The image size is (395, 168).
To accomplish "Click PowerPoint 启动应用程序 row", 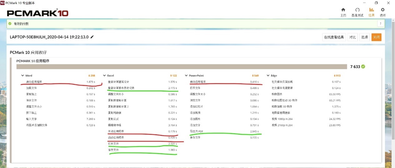I will 224,82.
